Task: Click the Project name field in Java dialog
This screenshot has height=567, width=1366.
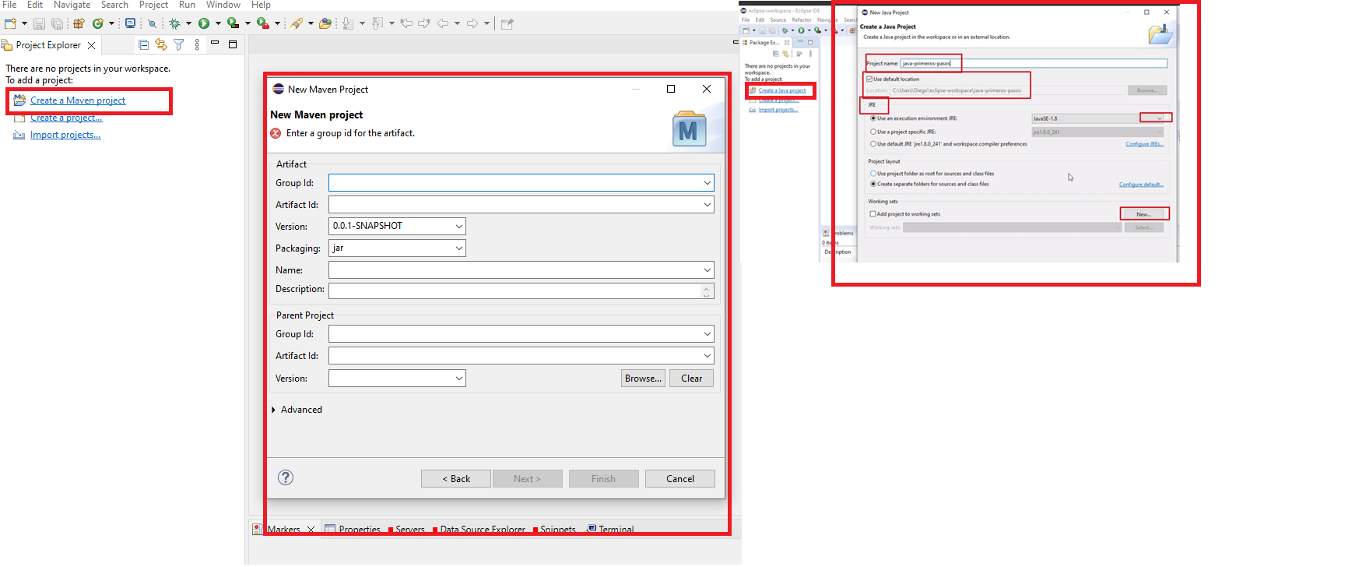Action: click(x=1034, y=63)
